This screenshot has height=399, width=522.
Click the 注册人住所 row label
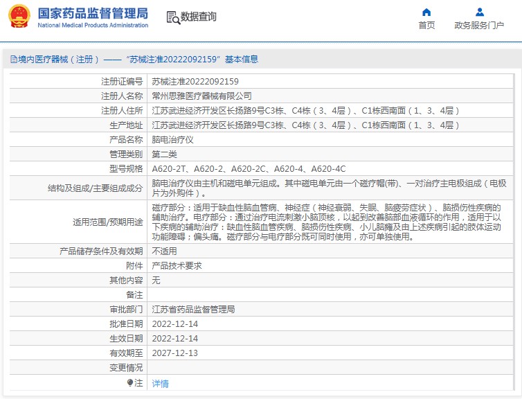[x=122, y=111]
